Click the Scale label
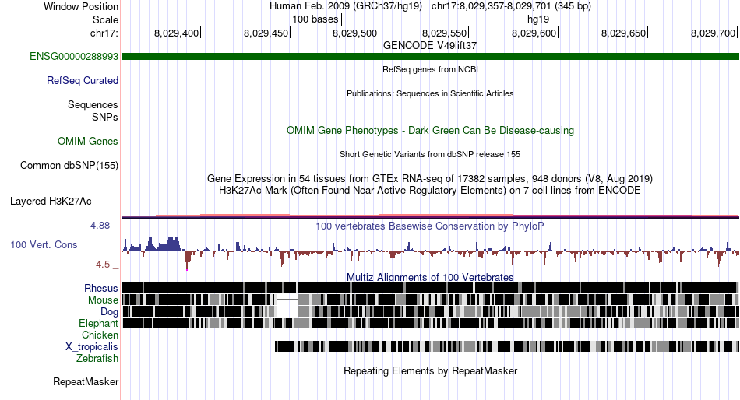The width and height of the screenshot is (740, 400). (x=105, y=19)
